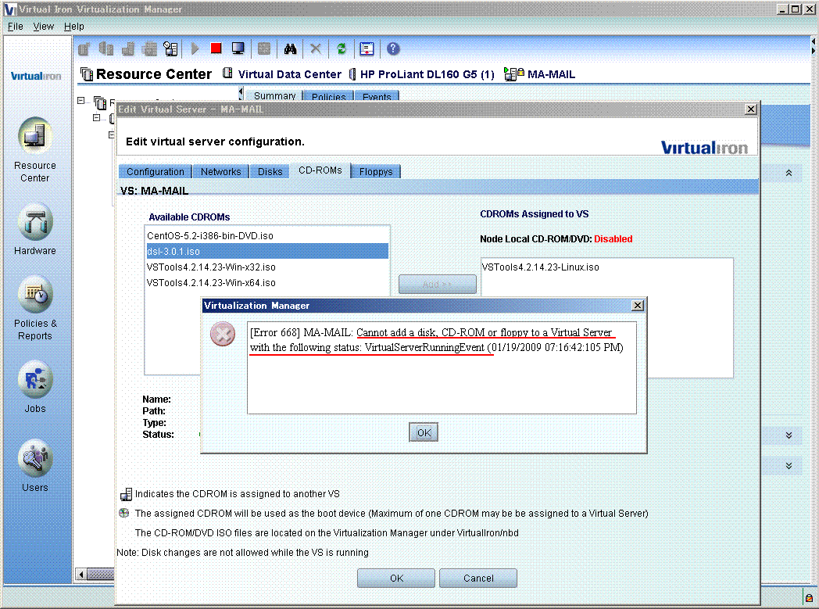Switch to the Configuration tab
The height and width of the screenshot is (609, 819).
coord(156,171)
